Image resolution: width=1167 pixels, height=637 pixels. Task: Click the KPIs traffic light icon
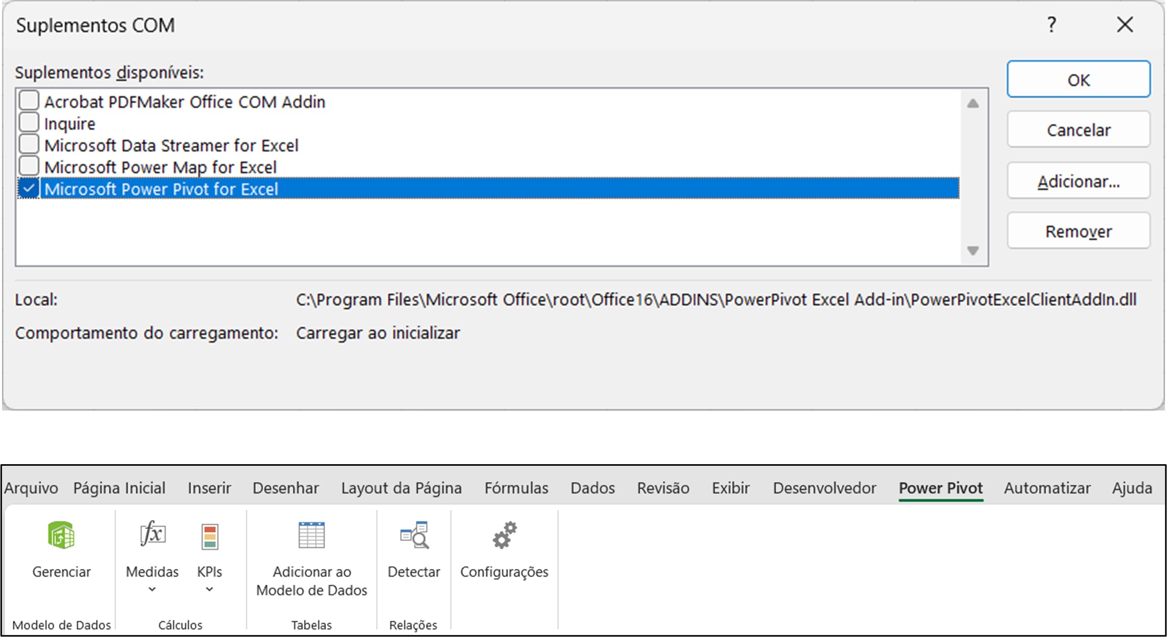[210, 536]
